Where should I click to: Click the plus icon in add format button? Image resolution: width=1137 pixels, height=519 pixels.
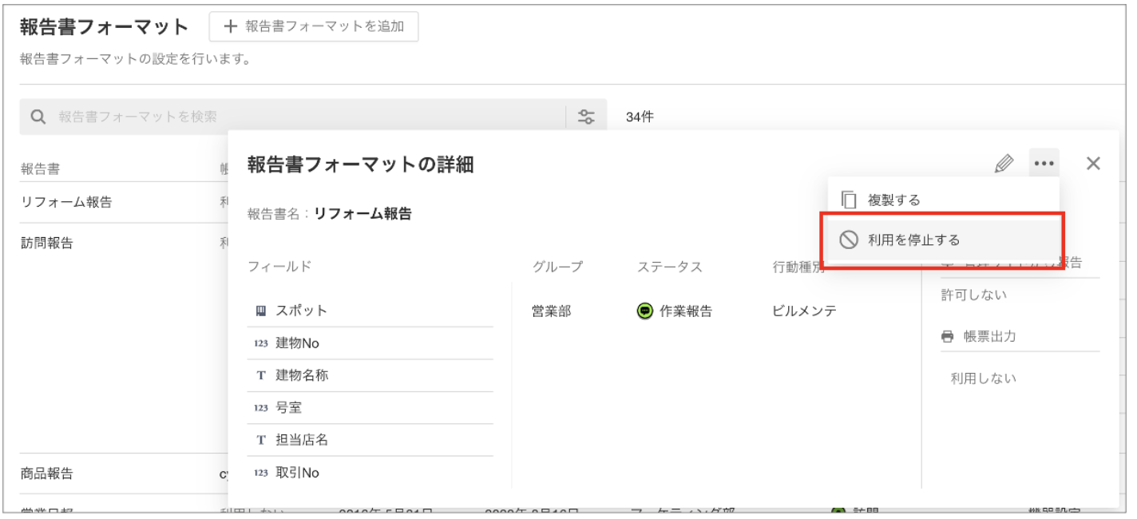[231, 26]
